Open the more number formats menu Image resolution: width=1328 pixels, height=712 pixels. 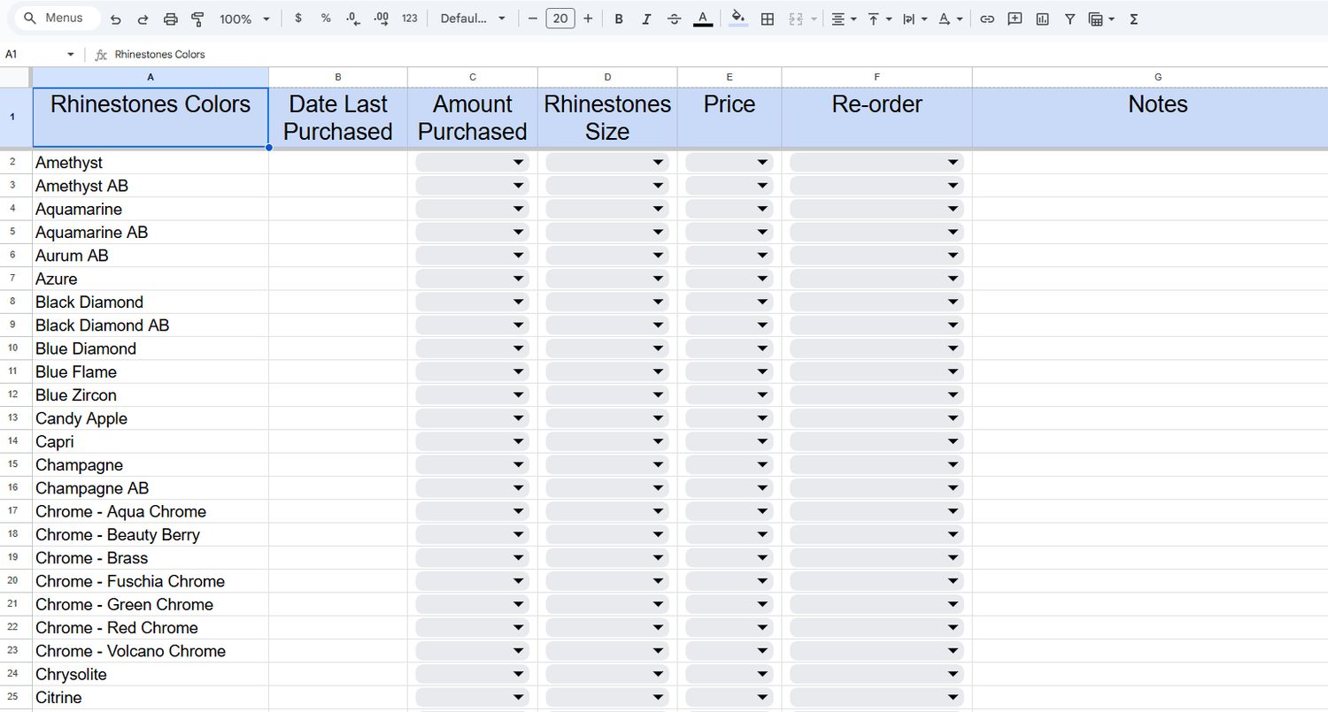point(410,18)
